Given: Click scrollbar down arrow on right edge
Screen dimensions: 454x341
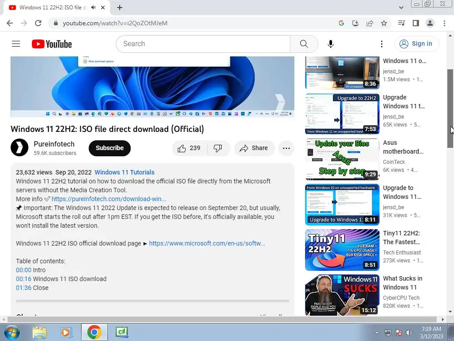Looking at the screenshot, I should click(450, 312).
